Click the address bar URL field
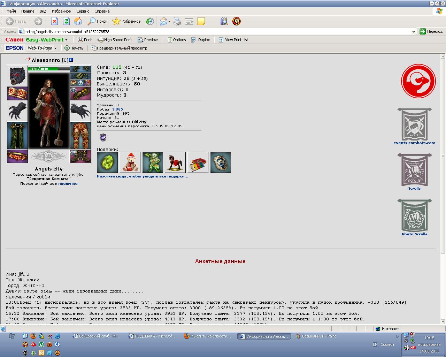 click(x=217, y=31)
